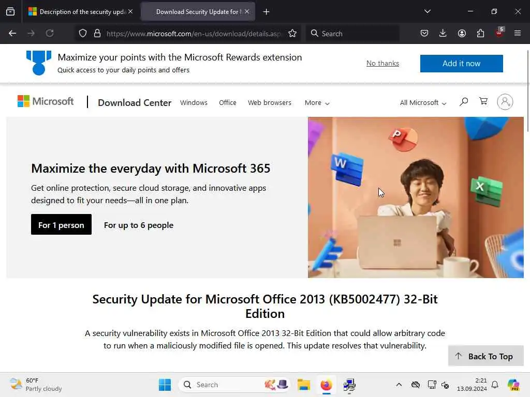Open the Windows Start button

click(165, 385)
